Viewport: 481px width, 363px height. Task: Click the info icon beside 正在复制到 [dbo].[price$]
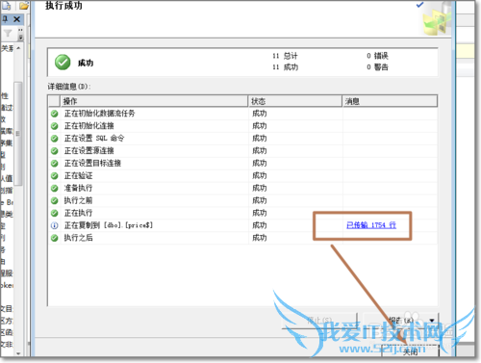tap(55, 225)
